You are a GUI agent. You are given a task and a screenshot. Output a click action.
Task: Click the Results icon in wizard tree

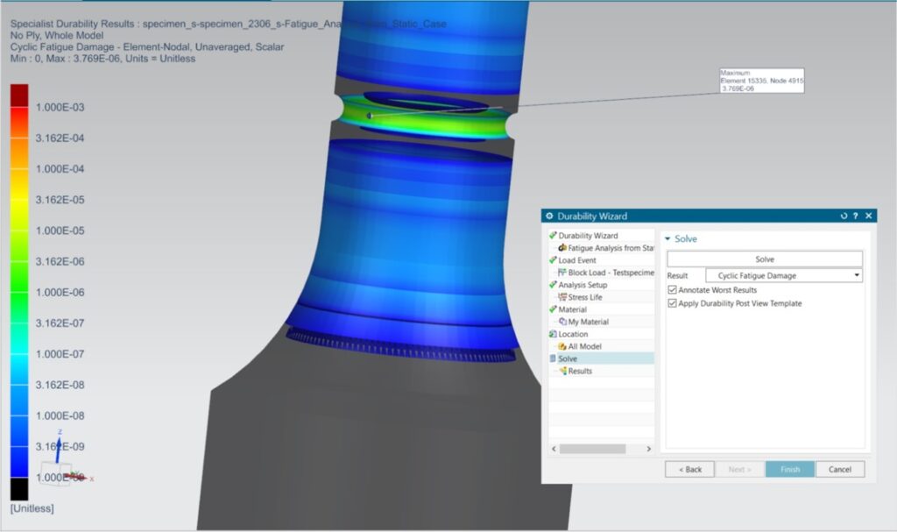click(562, 371)
